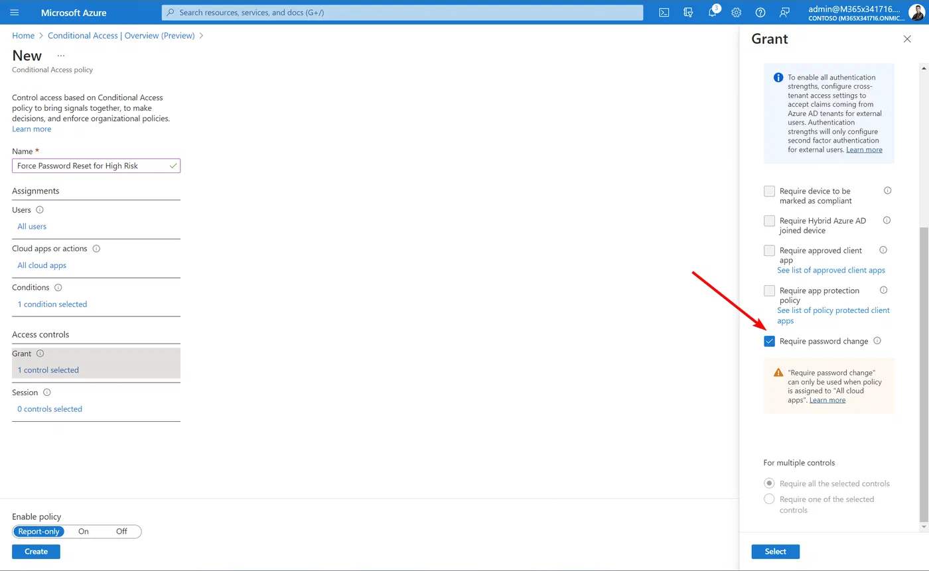Click info icon for Require Hybrid Azure AD device

(887, 220)
